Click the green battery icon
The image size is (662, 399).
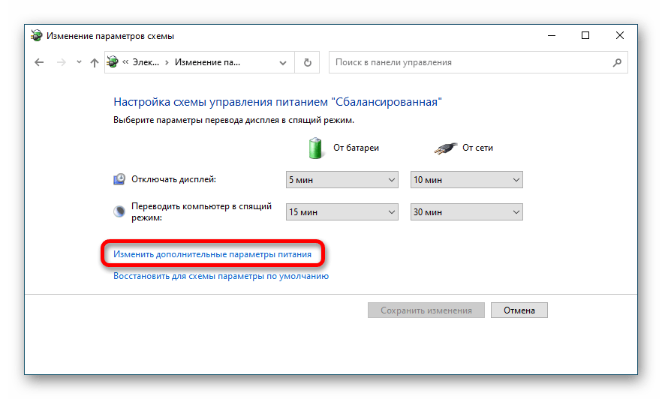(315, 148)
